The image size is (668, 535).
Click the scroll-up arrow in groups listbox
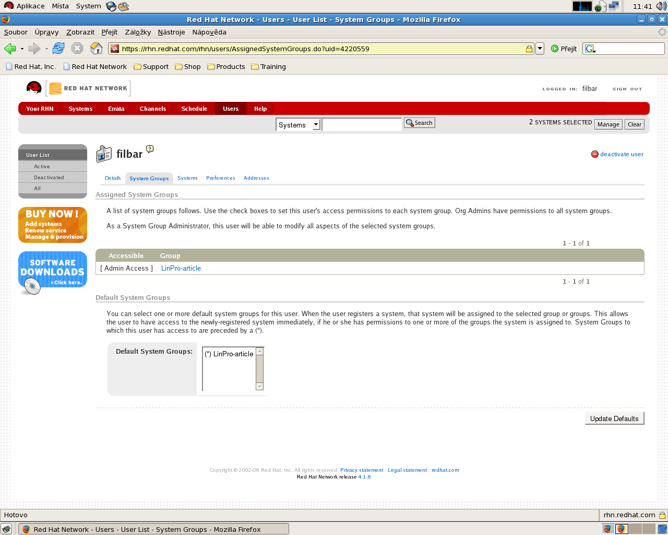(259, 351)
